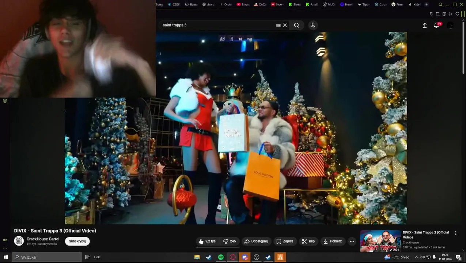Switch to the Tippi browser tab

[363, 4]
